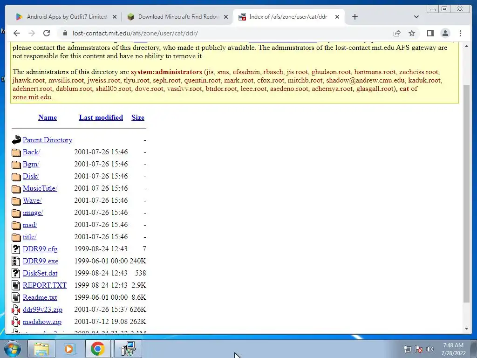
Task: Open the image/ folder link
Action: click(x=33, y=213)
